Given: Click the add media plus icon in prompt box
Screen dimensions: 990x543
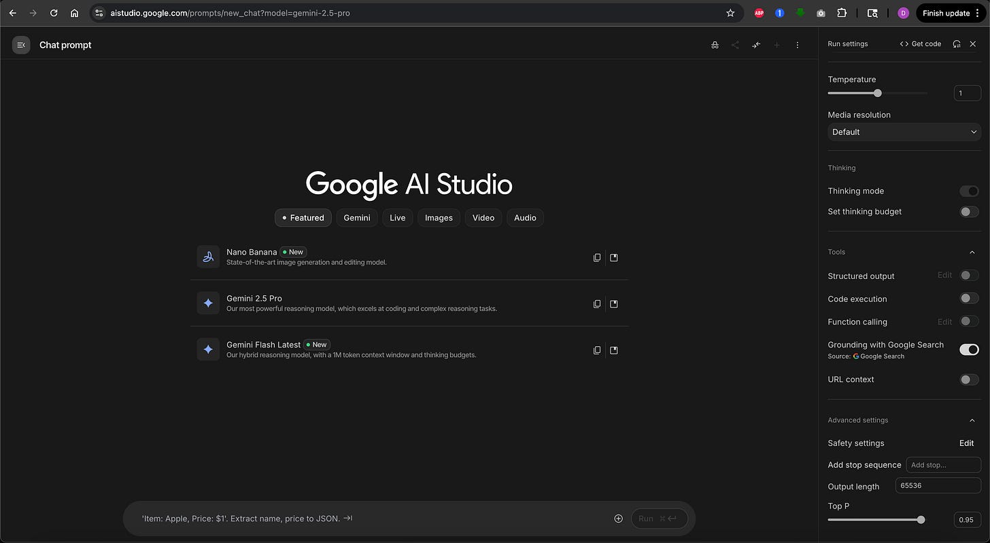Looking at the screenshot, I should tap(618, 519).
